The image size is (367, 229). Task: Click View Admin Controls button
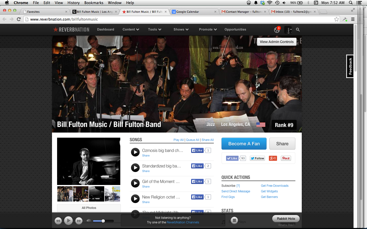(277, 42)
